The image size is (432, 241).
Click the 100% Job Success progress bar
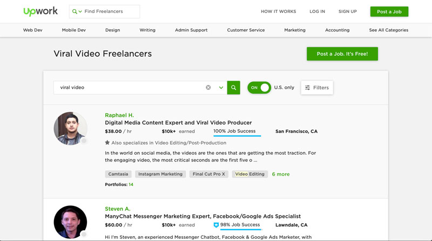(x=237, y=136)
